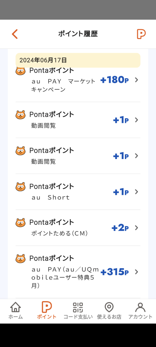Select the QR code payment icon

pyautogui.click(x=78, y=307)
